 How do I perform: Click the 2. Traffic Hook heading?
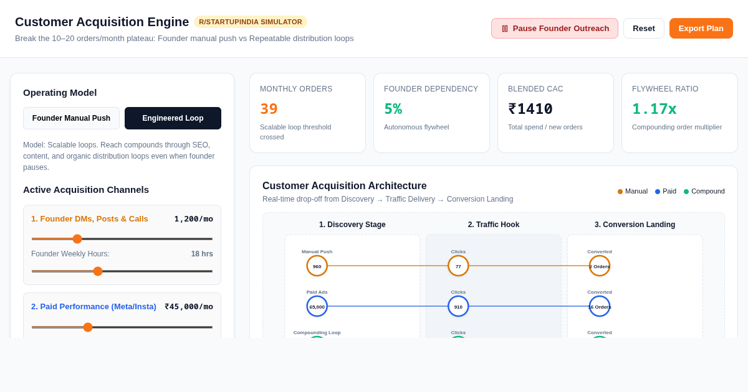pos(494,225)
